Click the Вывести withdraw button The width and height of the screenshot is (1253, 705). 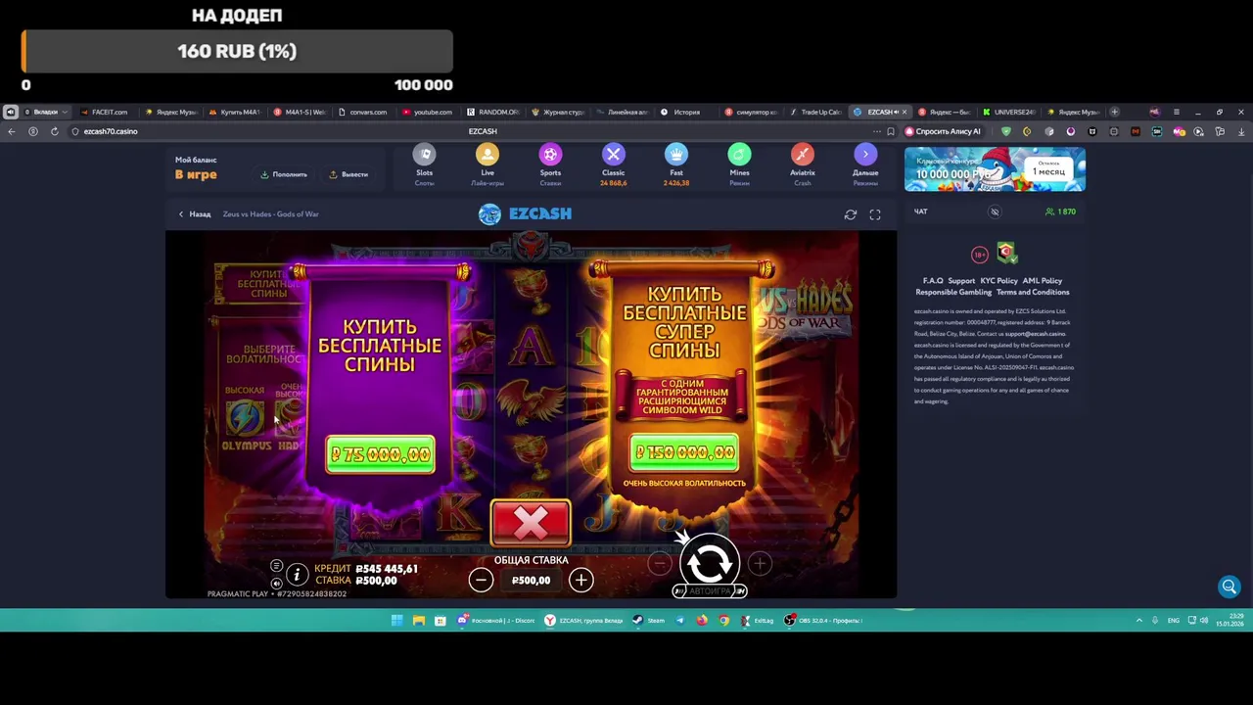348,174
